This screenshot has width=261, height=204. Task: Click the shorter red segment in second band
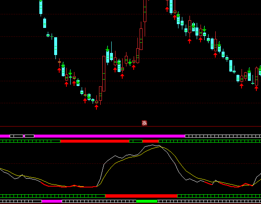point(151,141)
